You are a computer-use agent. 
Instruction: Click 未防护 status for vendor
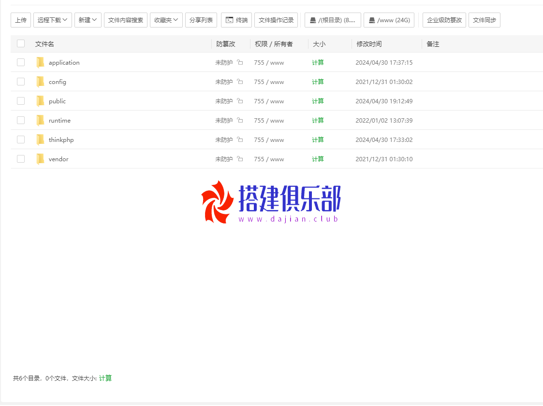[x=224, y=159]
